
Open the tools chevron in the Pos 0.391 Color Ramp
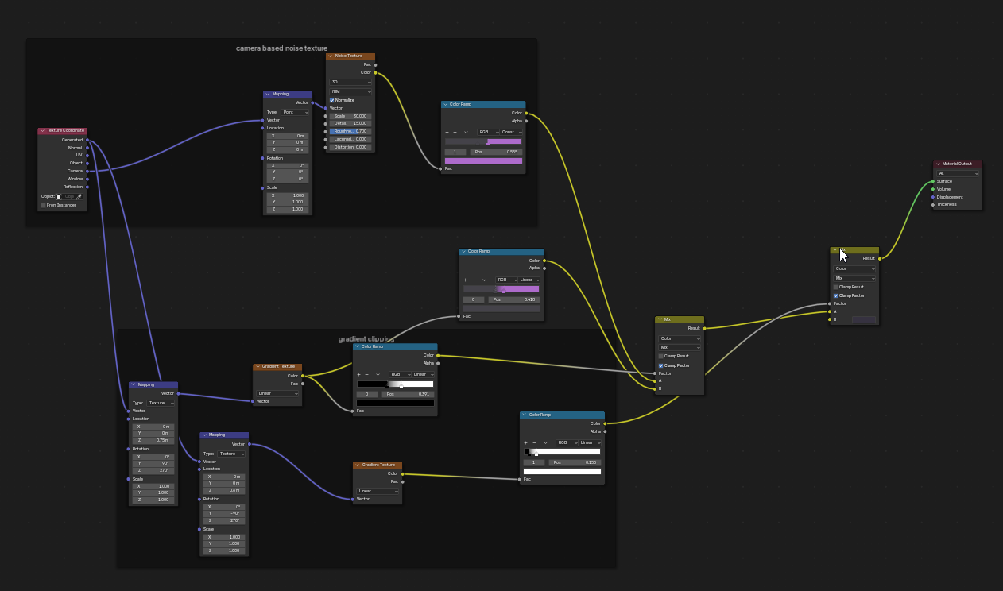[x=378, y=374]
